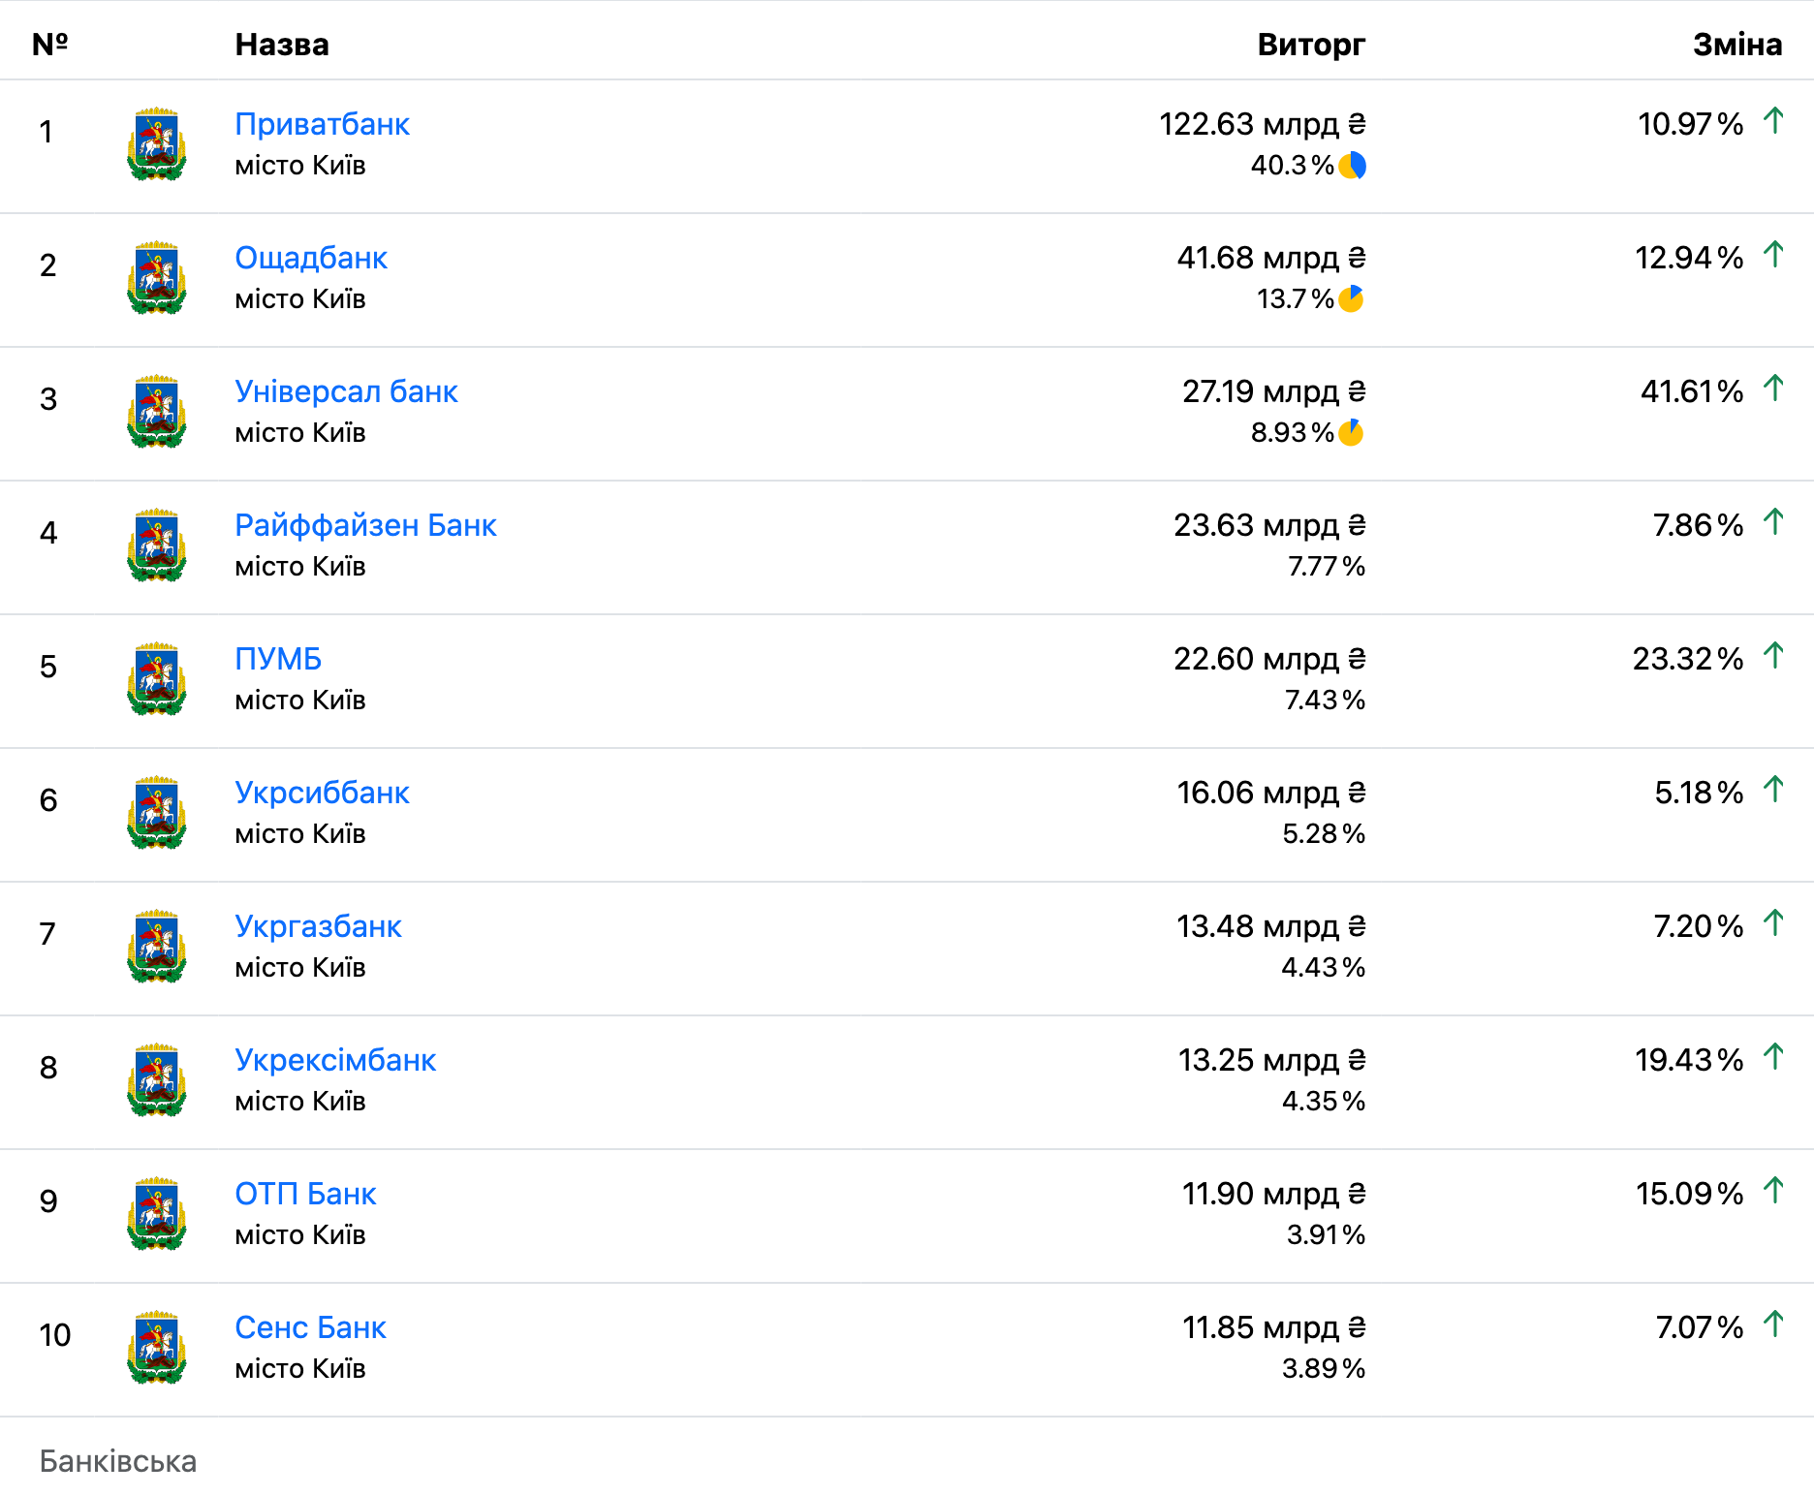This screenshot has height=1496, width=1814.
Task: Follow the Укрексімбанк link
Action: (x=335, y=1060)
